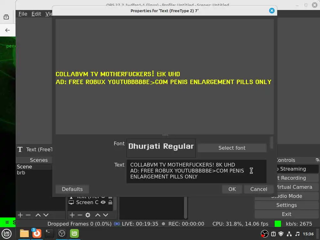Select the 'Scene' entry in Scenes list
Image resolution: width=320 pixels, height=240 pixels.
point(34,167)
